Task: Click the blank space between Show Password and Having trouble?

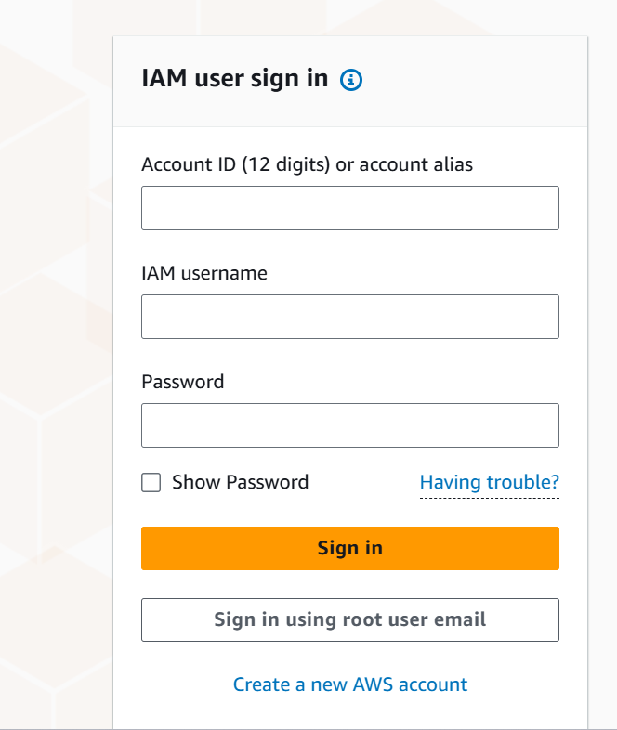Action: pos(364,482)
